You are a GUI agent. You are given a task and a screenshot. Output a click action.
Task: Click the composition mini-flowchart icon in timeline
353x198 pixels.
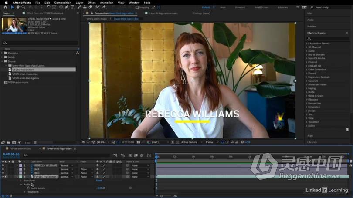(115, 155)
